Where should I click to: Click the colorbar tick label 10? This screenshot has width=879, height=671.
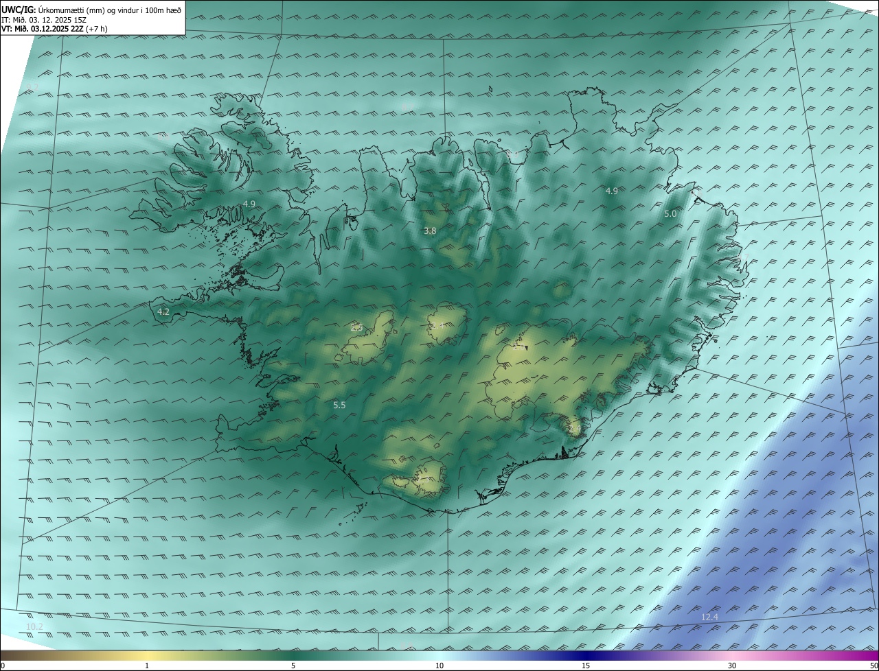click(439, 666)
